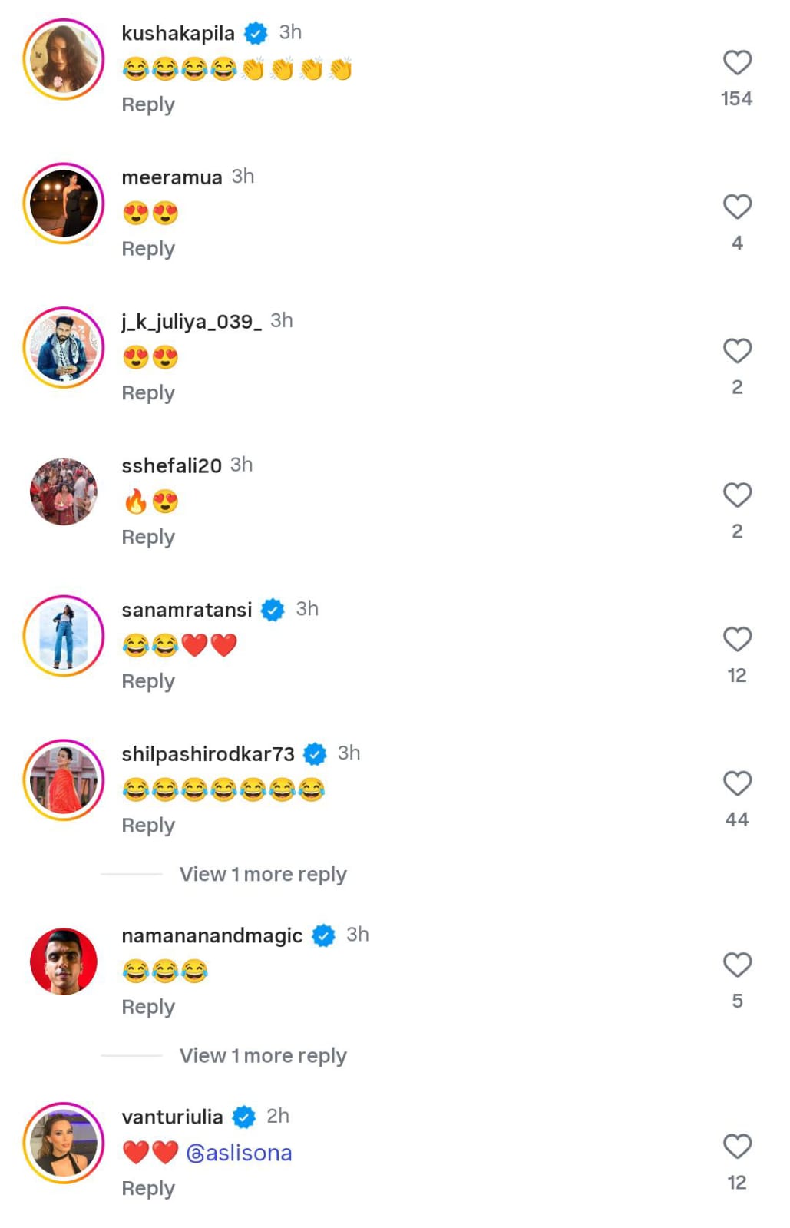Heart the comment from sshefali20
The image size is (790, 1228).
737,495
